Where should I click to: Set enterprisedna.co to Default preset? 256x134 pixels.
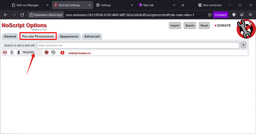tap(5, 53)
